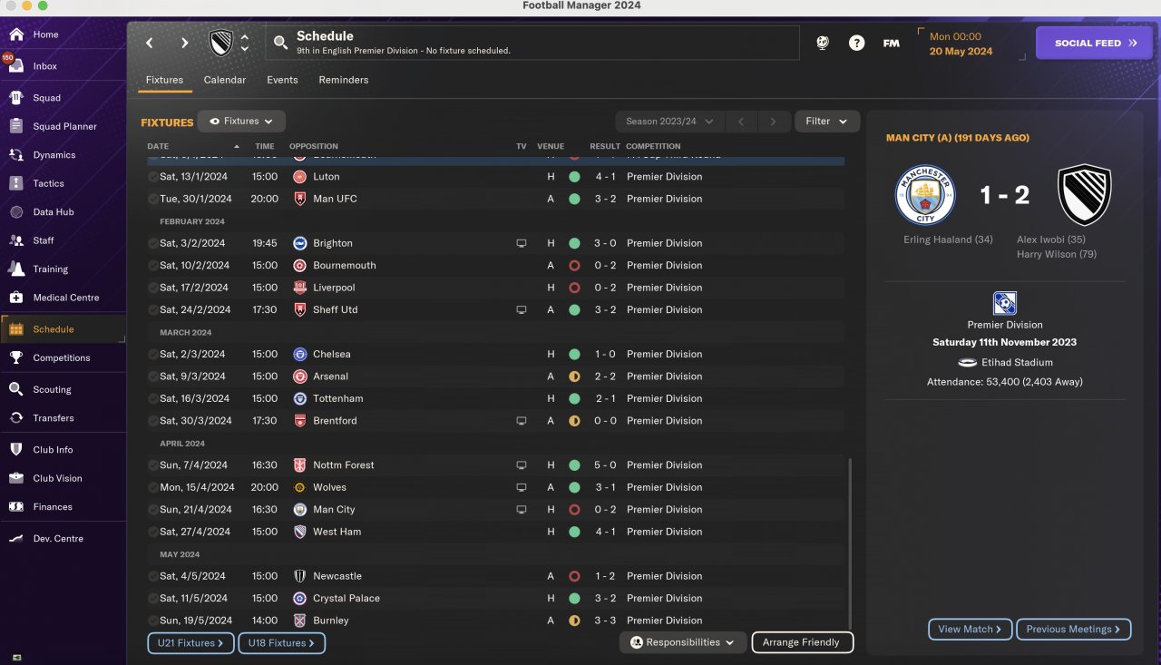Viewport: 1161px width, 665px height.
Task: Click the tutorial face icon beside help
Action: [x=823, y=43]
